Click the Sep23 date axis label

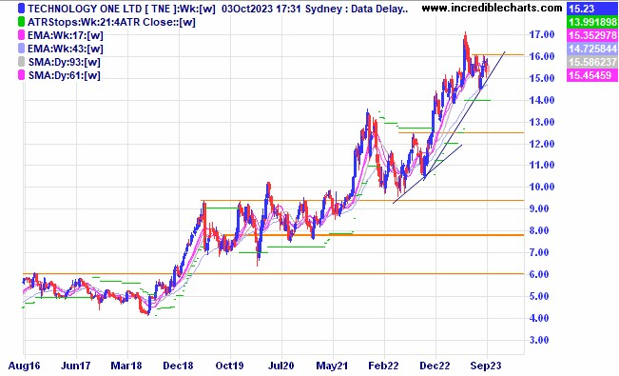(487, 366)
